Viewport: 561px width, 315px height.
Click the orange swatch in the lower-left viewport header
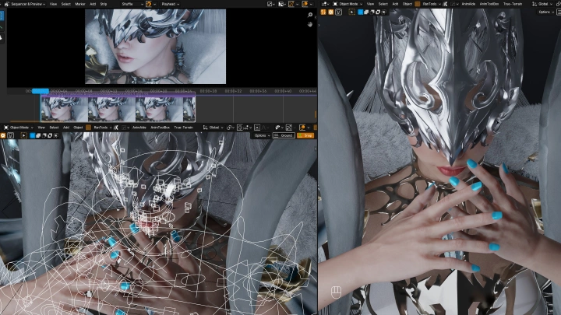point(88,128)
